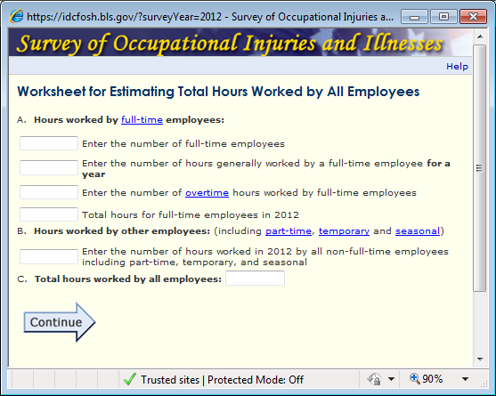Click the Internet Explorer icon in title bar
This screenshot has width=496, height=396.
16,16
